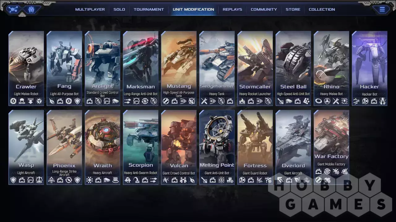
Task: Choose the stacked armor plates icon on Arclight
Action: click(x=115, y=101)
